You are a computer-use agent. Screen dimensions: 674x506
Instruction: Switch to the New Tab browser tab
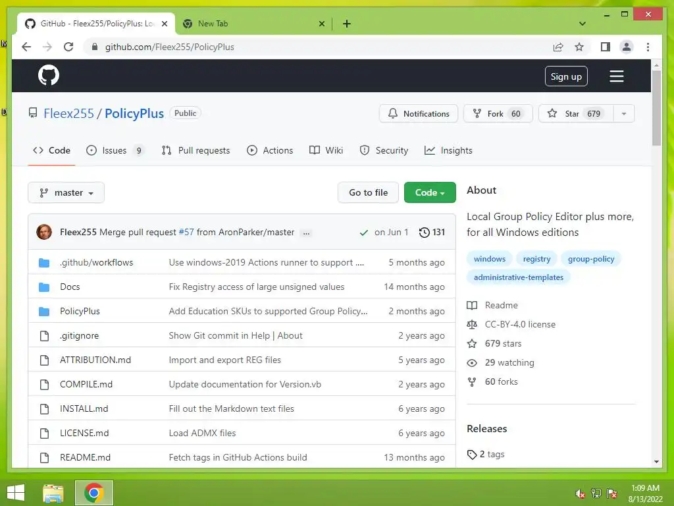coord(253,24)
